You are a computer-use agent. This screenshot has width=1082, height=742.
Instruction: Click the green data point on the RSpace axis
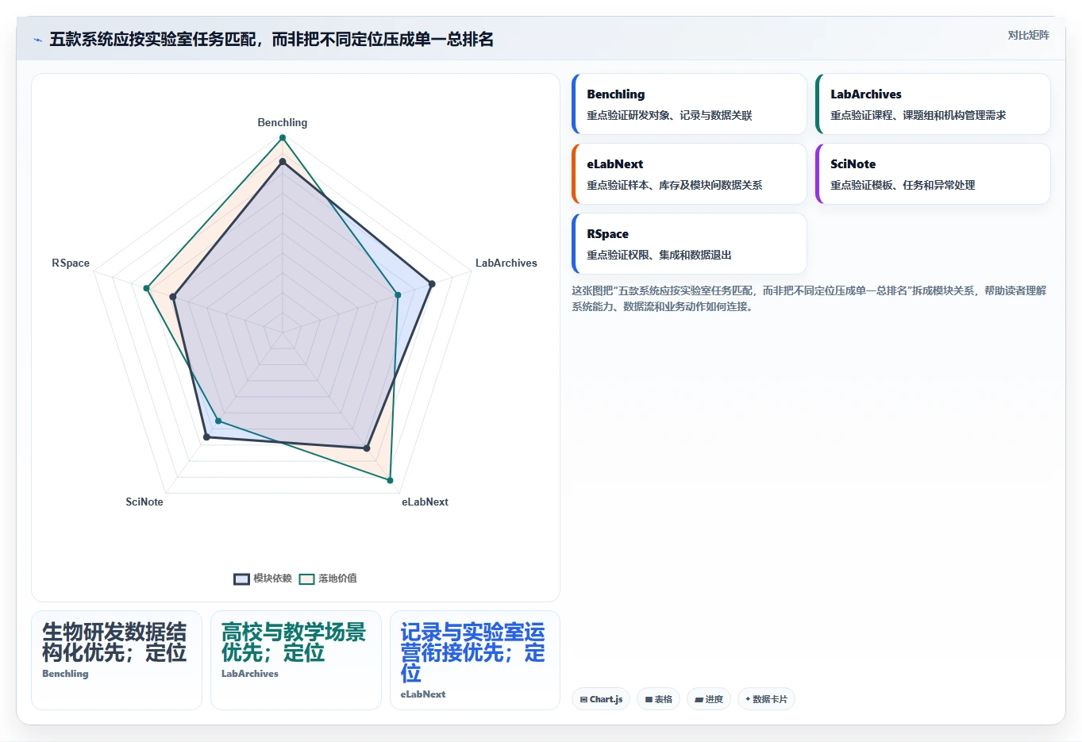pos(146,288)
